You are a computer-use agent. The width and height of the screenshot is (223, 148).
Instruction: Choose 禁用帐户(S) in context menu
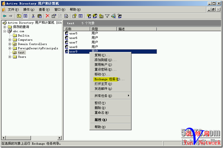[x=110, y=65]
